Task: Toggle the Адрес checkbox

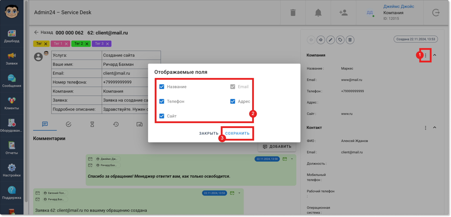Action: 233,101
